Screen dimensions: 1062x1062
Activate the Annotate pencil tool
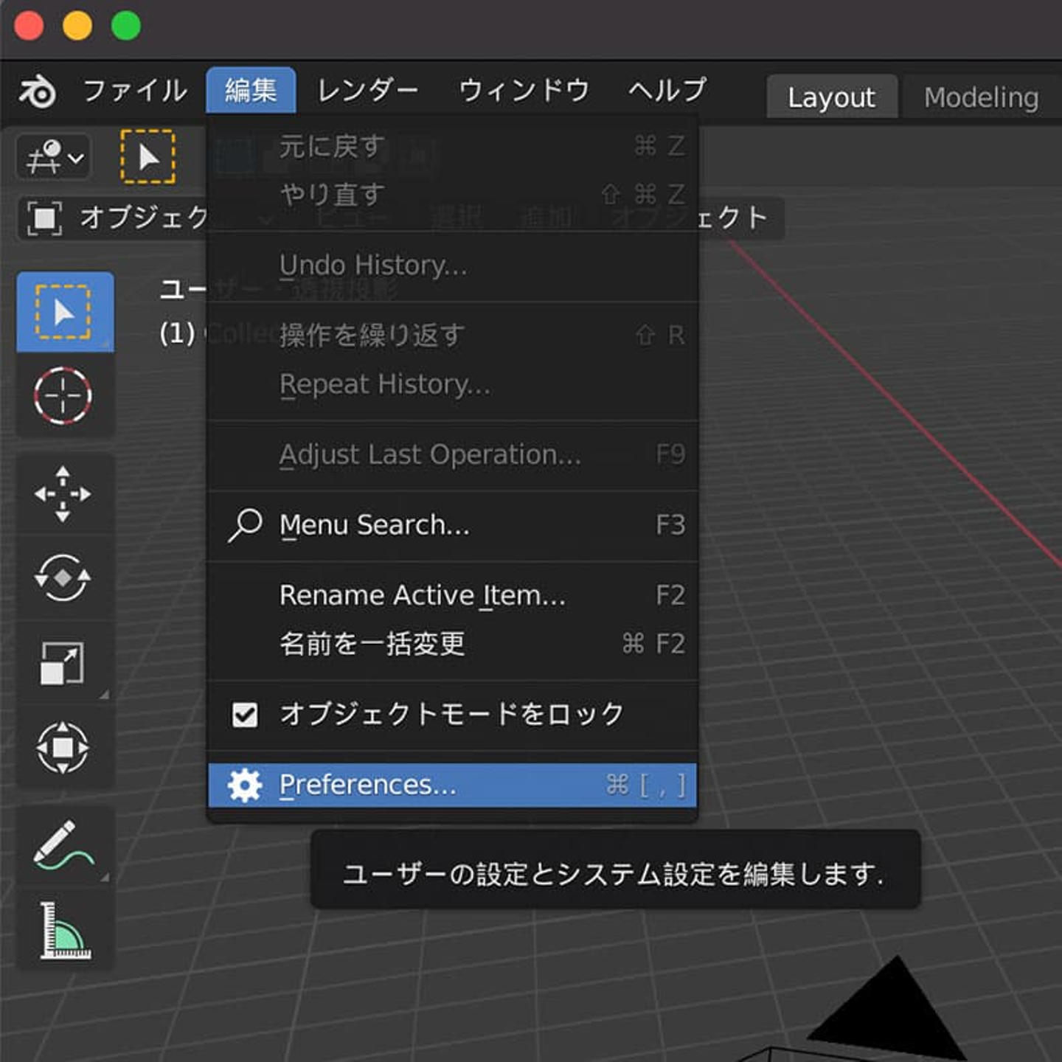[x=63, y=845]
